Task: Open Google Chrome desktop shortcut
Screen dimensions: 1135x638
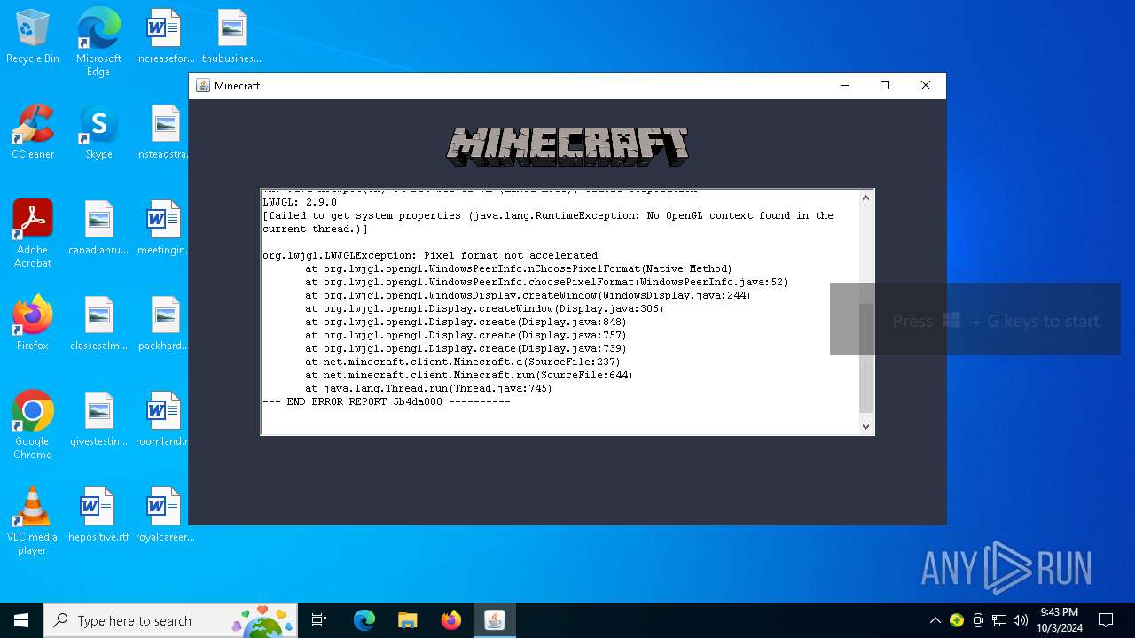Action: tap(33, 425)
